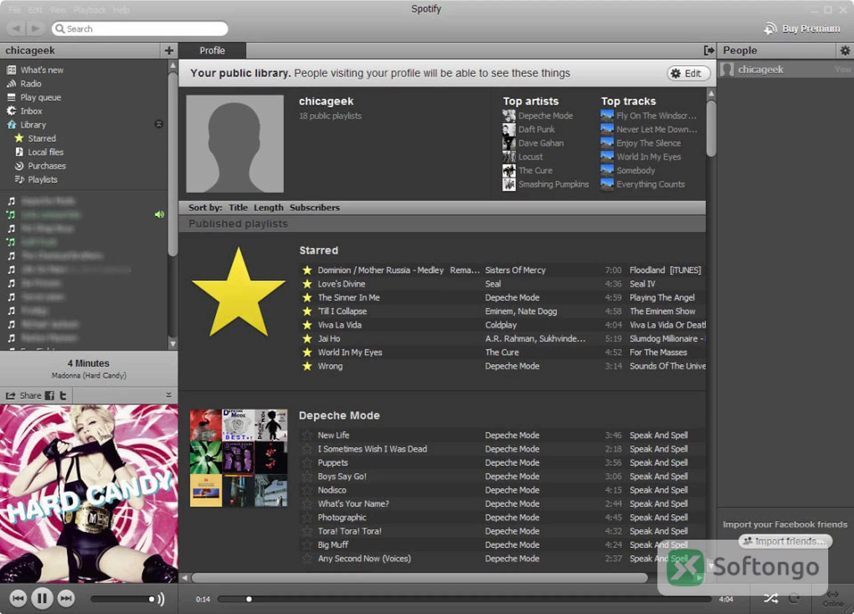Adjust the volume slider
The image size is (854, 614).
coord(122,599)
